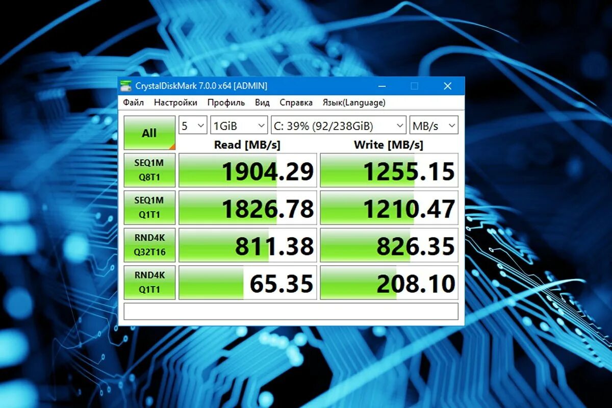
Task: Start the SEQ1M Q8T1 test
Action: pyautogui.click(x=149, y=170)
